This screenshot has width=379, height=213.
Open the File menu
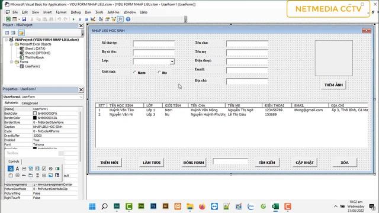(x=15, y=12)
